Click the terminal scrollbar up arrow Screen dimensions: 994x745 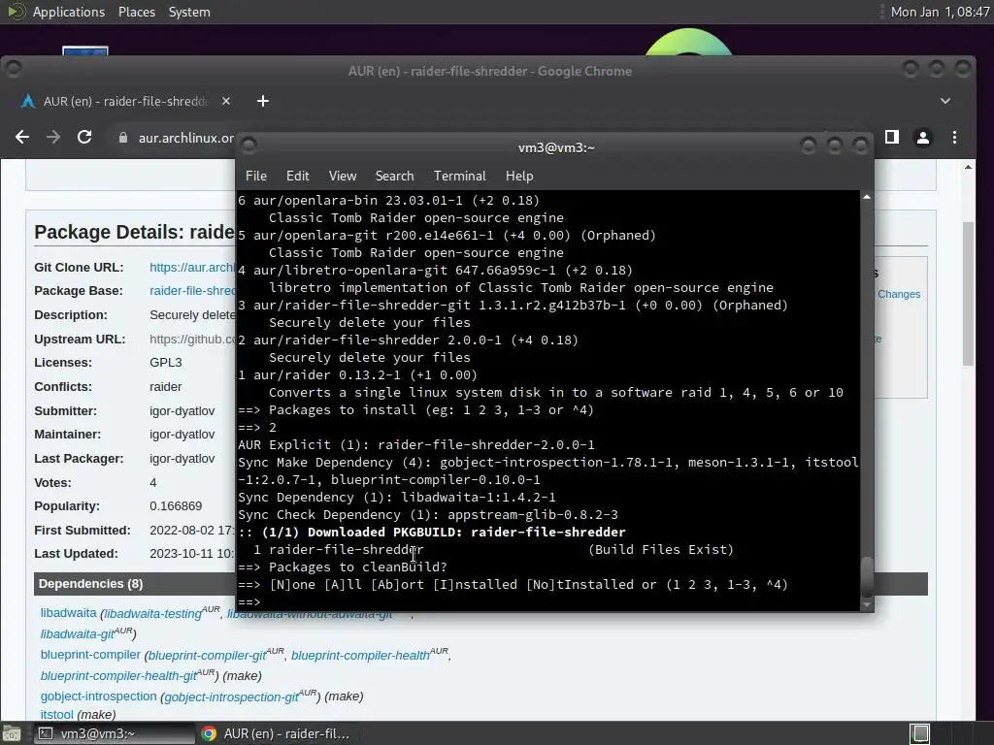pos(867,197)
